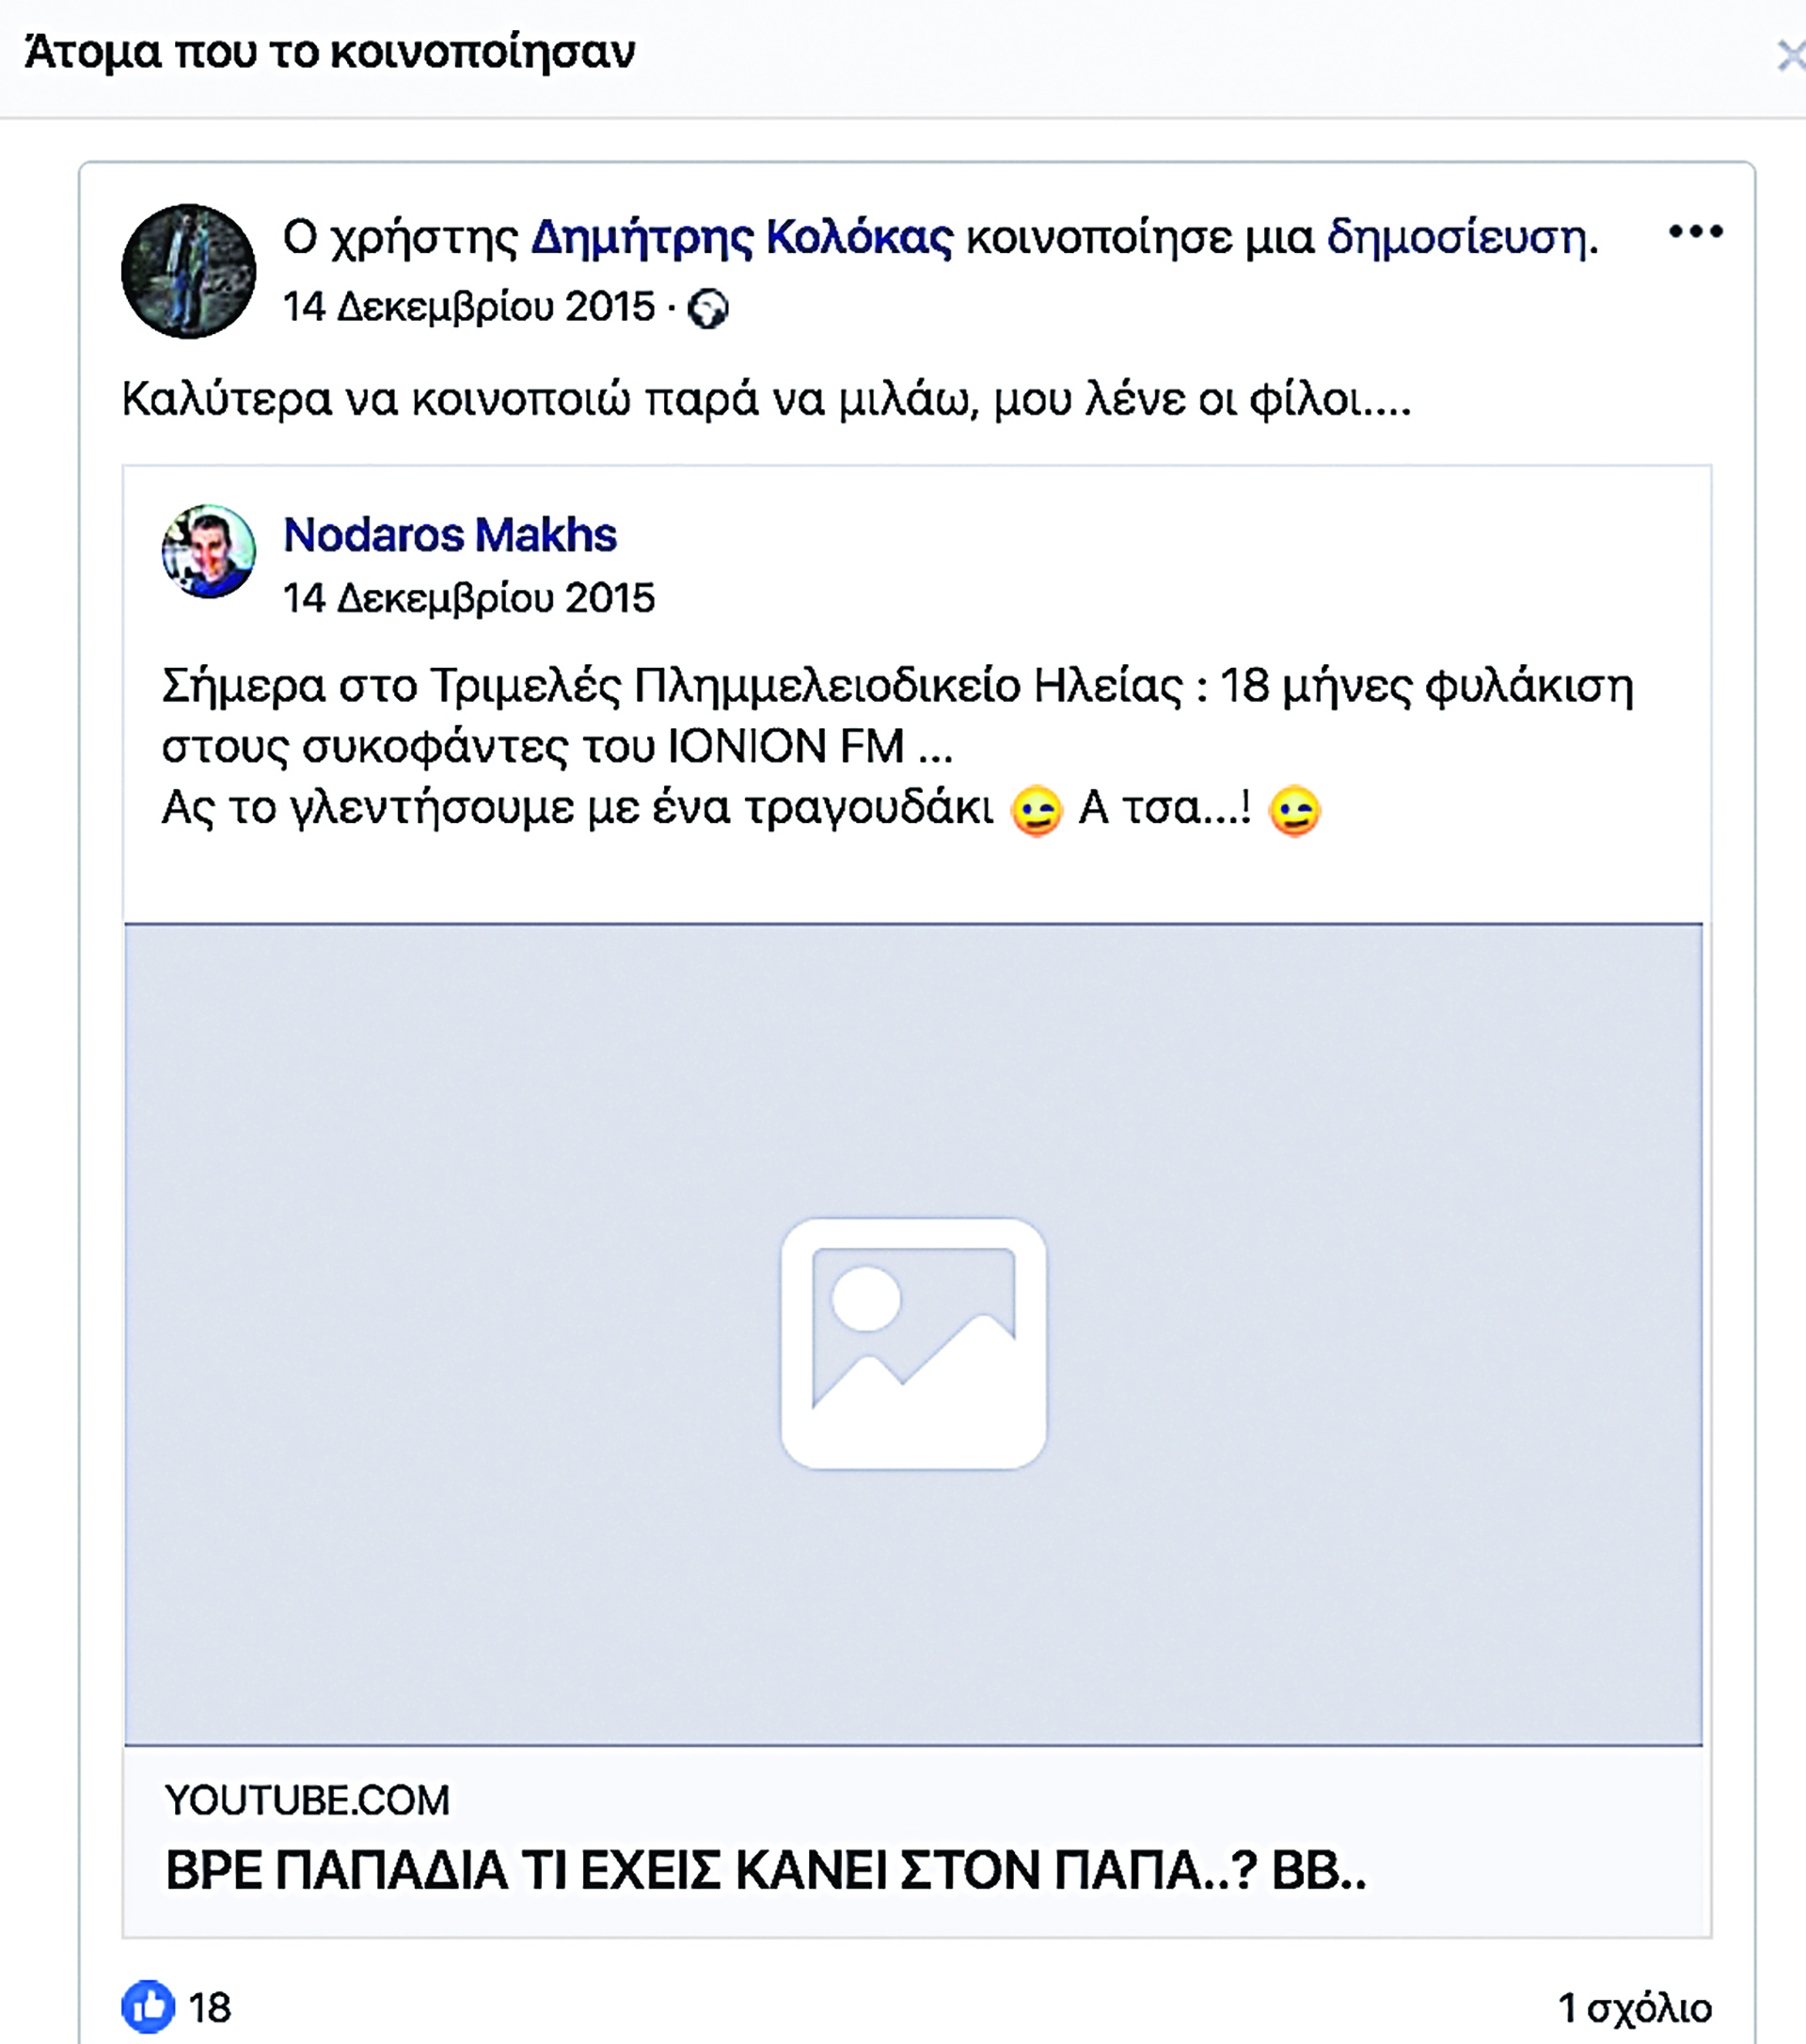Open the Δημήτρης Κολόκας name link
The height and width of the screenshot is (2044, 1806).
click(742, 238)
